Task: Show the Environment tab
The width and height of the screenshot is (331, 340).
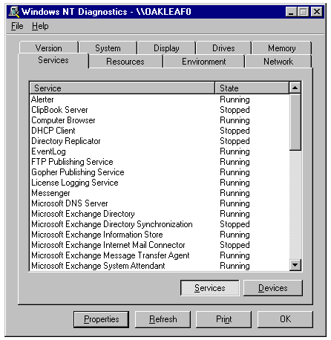Action: tap(204, 62)
